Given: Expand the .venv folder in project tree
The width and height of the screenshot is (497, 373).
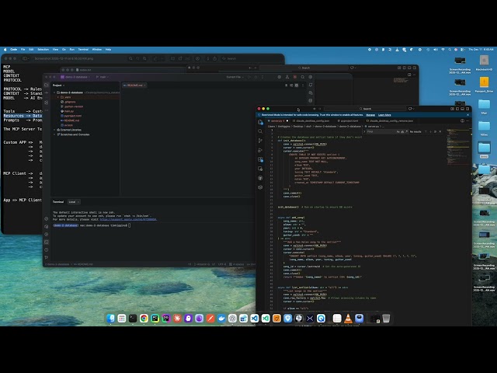Looking at the screenshot, I should coord(58,97).
